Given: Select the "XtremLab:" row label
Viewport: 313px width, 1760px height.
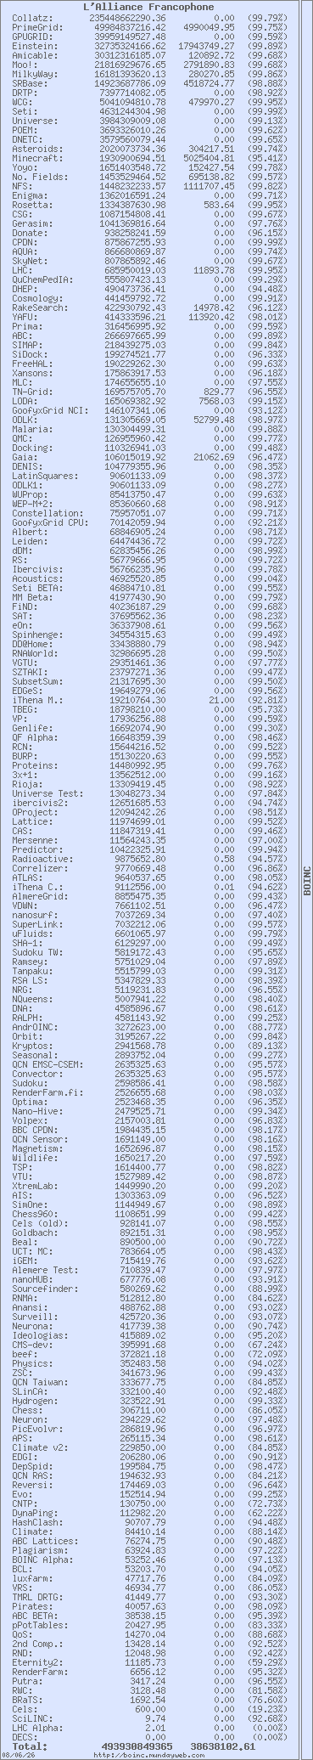Looking at the screenshot, I should [x=36, y=1185].
